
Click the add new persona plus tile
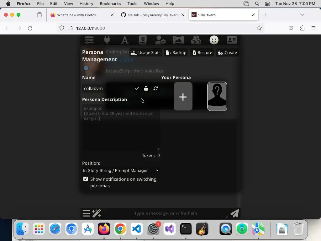pos(183,97)
